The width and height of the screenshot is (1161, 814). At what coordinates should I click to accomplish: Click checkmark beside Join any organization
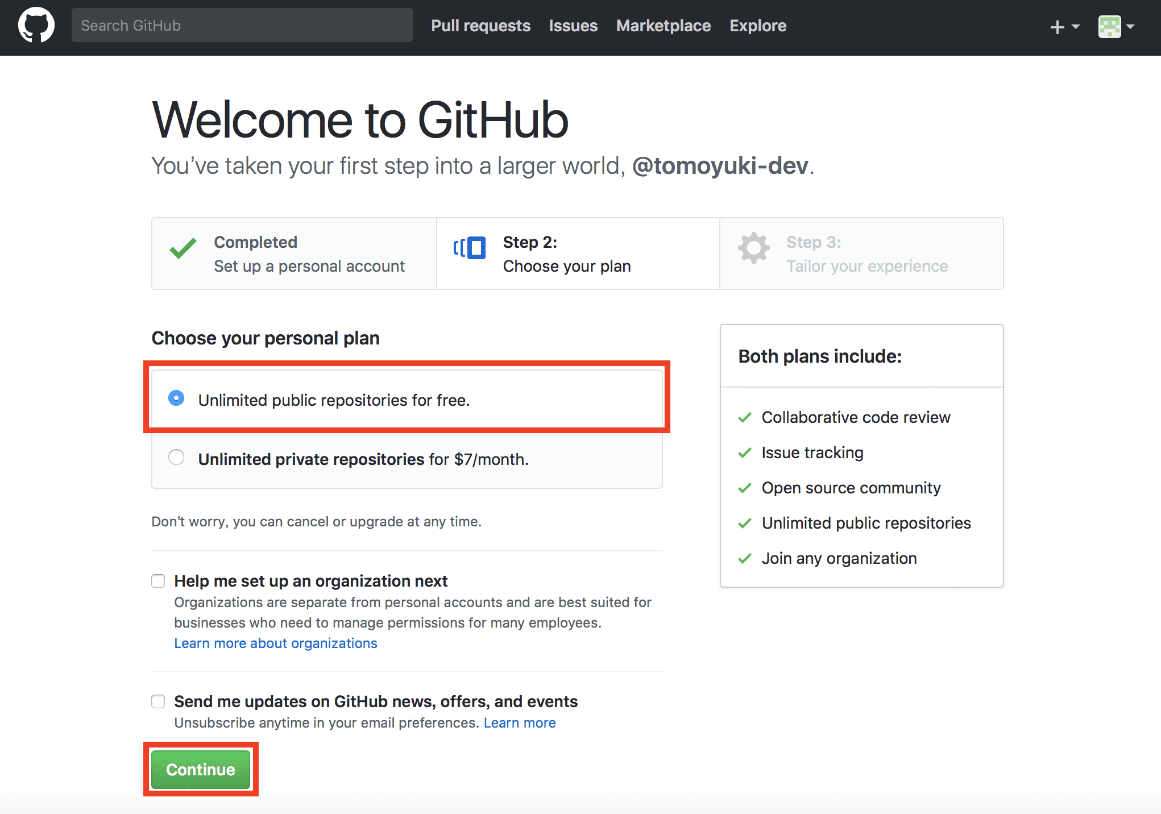[x=745, y=559]
